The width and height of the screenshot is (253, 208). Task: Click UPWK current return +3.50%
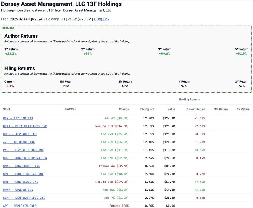tap(199, 190)
